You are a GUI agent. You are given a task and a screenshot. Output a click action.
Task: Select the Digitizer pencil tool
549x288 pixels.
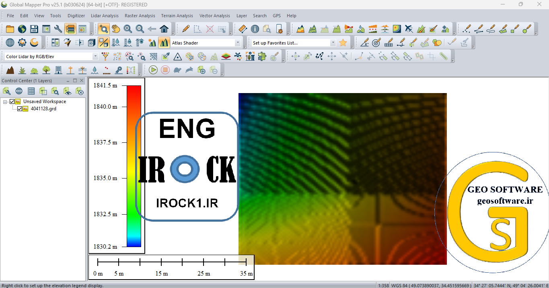point(186,29)
